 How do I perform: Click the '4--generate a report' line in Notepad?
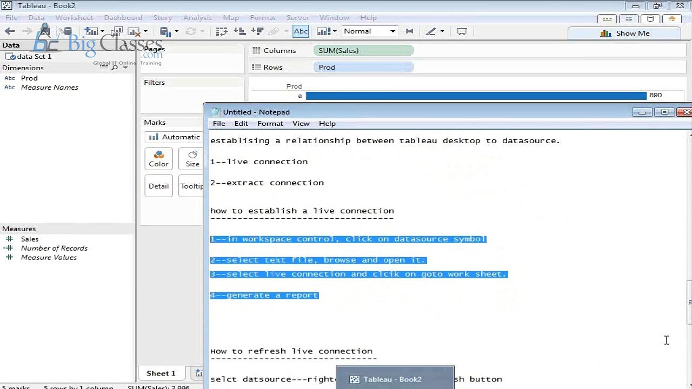(x=264, y=295)
